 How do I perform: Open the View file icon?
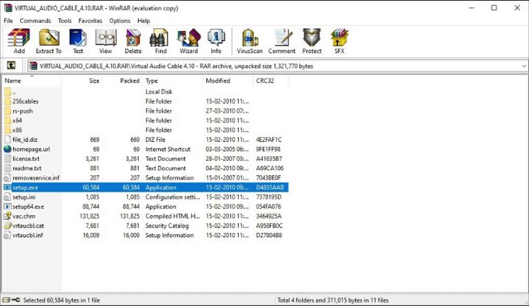[106, 41]
